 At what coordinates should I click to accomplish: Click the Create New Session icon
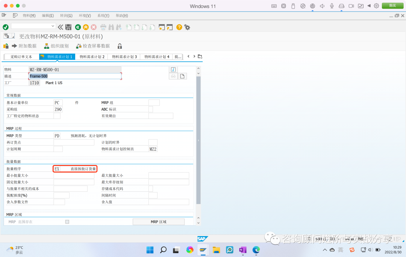tap(162, 27)
